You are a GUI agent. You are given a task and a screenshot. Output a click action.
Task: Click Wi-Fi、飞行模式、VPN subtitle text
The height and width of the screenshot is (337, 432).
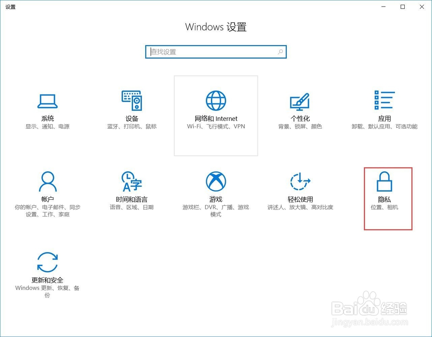216,126
